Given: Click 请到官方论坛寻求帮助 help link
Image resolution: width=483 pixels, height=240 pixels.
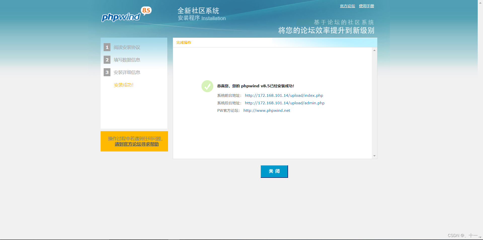Looking at the screenshot, I should pos(137,144).
